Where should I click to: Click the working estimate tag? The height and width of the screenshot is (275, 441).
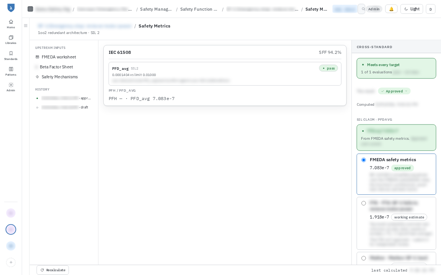tap(409, 217)
